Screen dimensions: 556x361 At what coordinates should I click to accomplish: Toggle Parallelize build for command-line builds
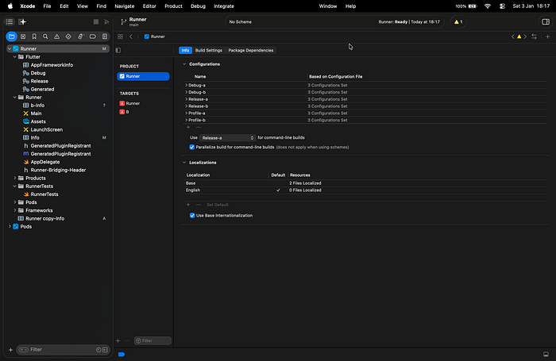192,148
